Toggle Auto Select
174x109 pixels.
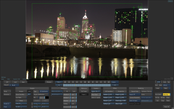pos(159,94)
